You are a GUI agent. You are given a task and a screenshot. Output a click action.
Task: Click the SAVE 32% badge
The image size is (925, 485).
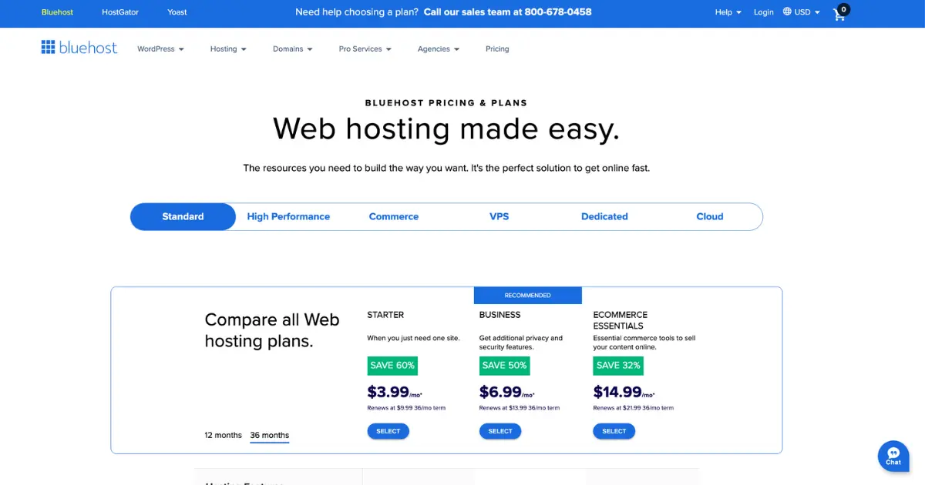click(x=618, y=366)
